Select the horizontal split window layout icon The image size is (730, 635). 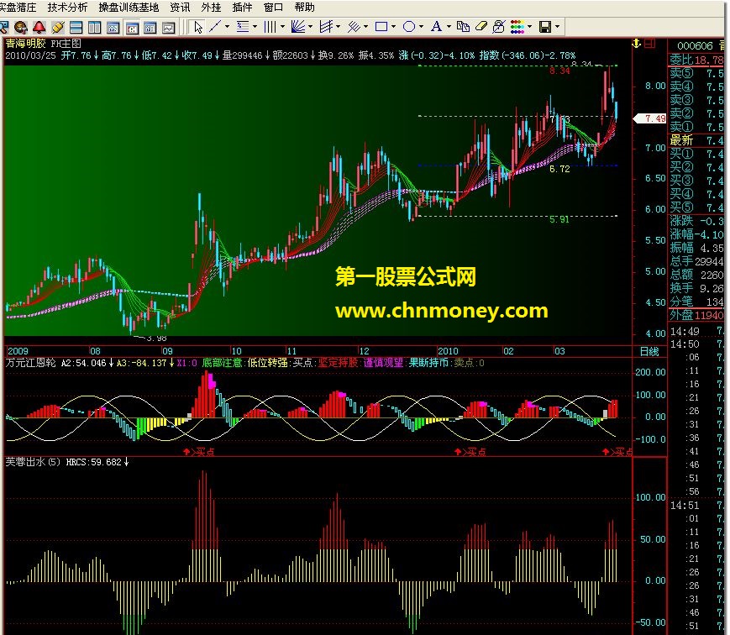[76, 28]
